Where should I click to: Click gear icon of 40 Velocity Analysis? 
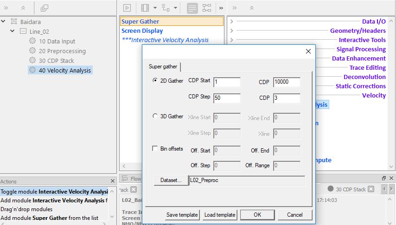click(x=32, y=70)
